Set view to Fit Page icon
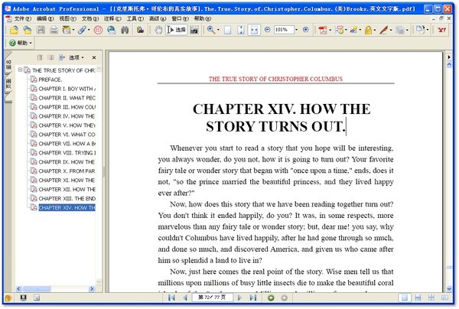The image size is (459, 309). [x=241, y=30]
